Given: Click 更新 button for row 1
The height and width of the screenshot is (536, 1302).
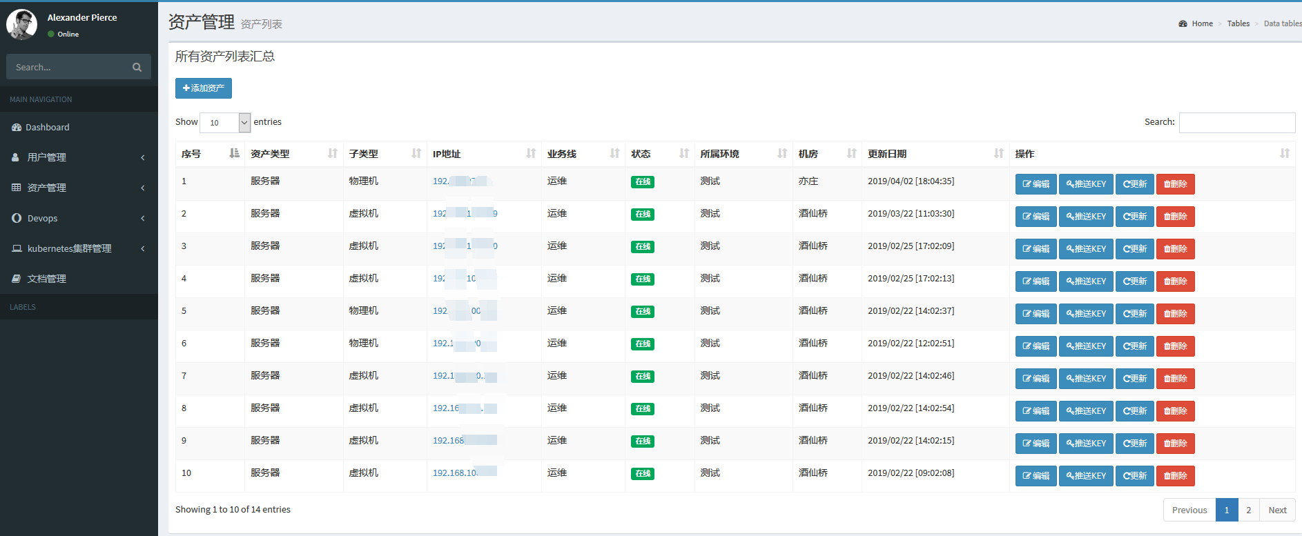Looking at the screenshot, I should (x=1134, y=184).
